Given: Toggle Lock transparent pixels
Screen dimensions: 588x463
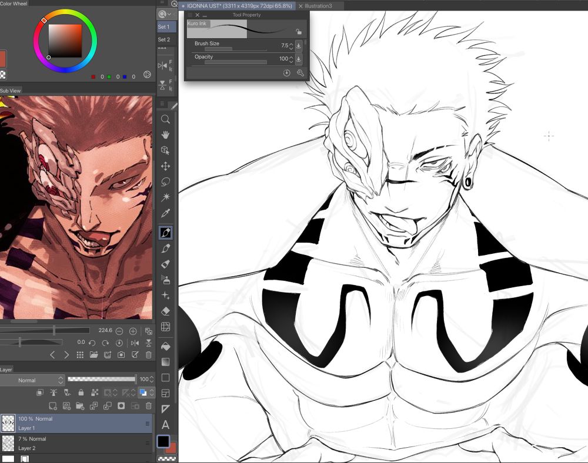Looking at the screenshot, I should point(95,392).
